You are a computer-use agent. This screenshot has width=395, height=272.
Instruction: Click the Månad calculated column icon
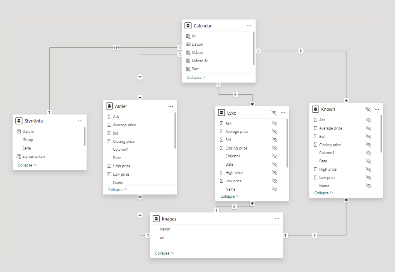click(x=188, y=52)
